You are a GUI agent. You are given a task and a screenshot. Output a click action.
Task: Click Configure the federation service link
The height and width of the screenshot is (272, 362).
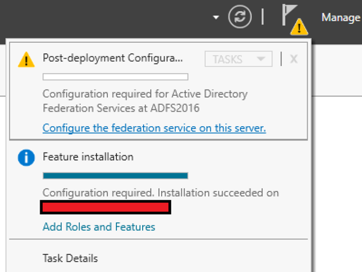pos(154,128)
